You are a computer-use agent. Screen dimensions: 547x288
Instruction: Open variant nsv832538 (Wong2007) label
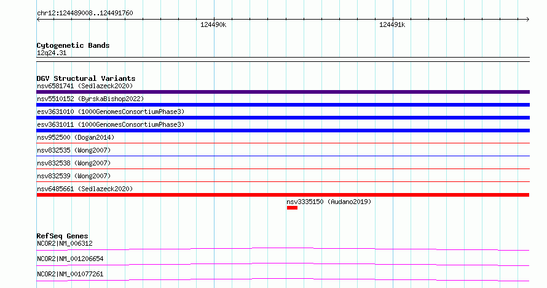point(74,163)
